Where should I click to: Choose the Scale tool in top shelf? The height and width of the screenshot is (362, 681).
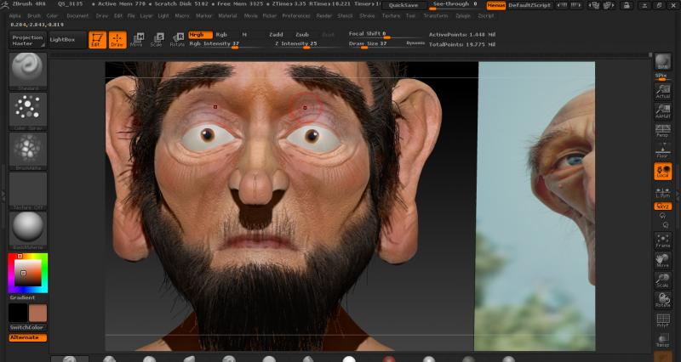(x=157, y=39)
